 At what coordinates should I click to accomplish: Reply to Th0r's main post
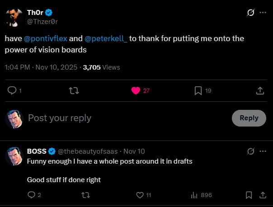click(x=13, y=91)
